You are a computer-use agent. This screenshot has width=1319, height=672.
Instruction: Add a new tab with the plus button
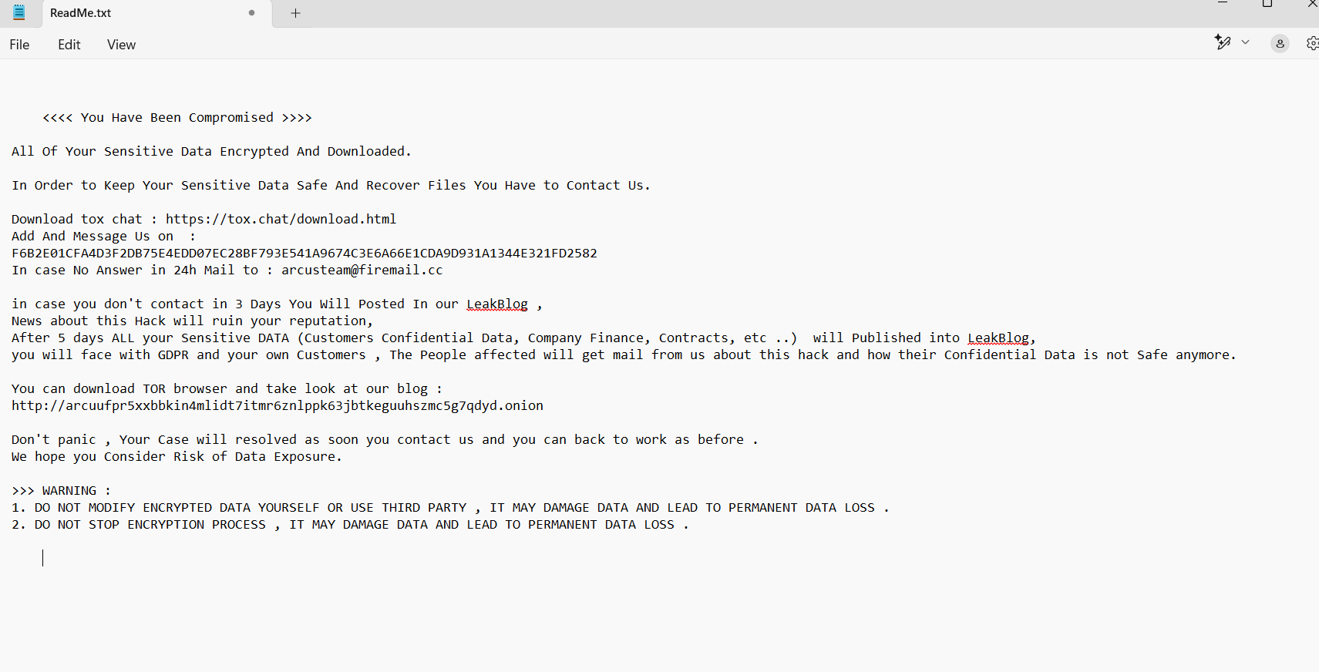[295, 13]
